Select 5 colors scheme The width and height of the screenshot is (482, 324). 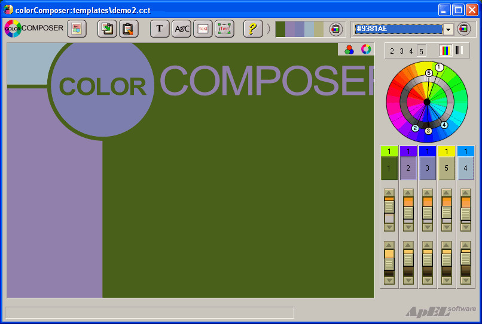[x=421, y=51]
